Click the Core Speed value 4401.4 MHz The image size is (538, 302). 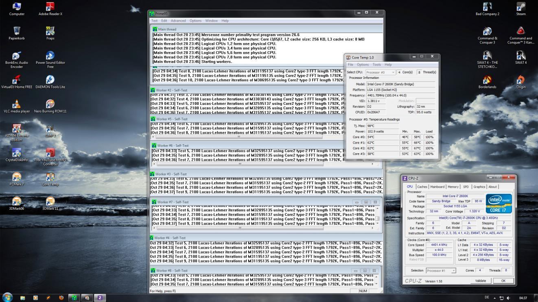tap(439, 245)
